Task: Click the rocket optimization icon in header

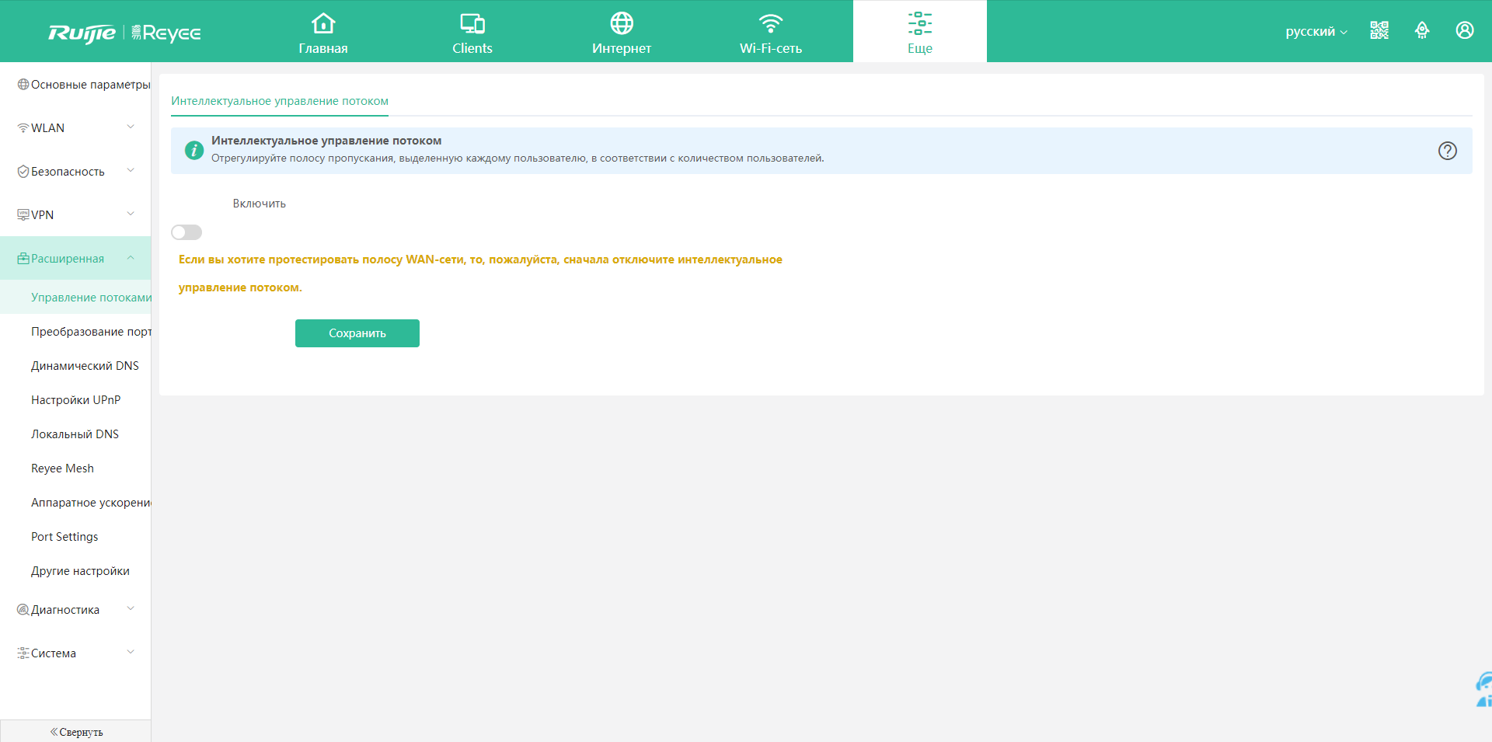Action: [1422, 30]
